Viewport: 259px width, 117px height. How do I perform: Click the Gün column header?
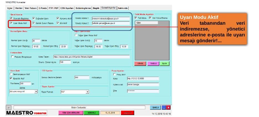(146, 23)
